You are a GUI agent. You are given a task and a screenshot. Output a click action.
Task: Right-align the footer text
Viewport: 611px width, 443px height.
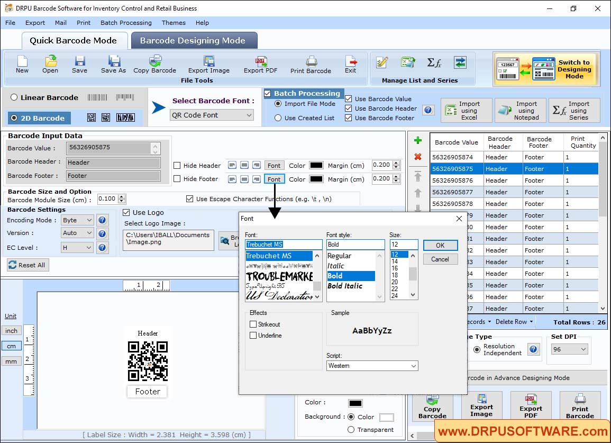(x=257, y=179)
